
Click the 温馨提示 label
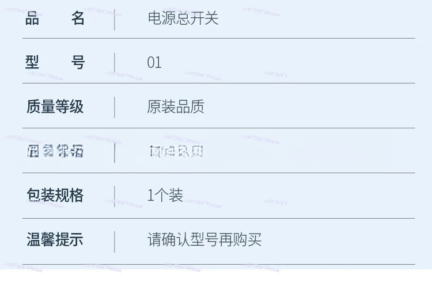click(55, 239)
